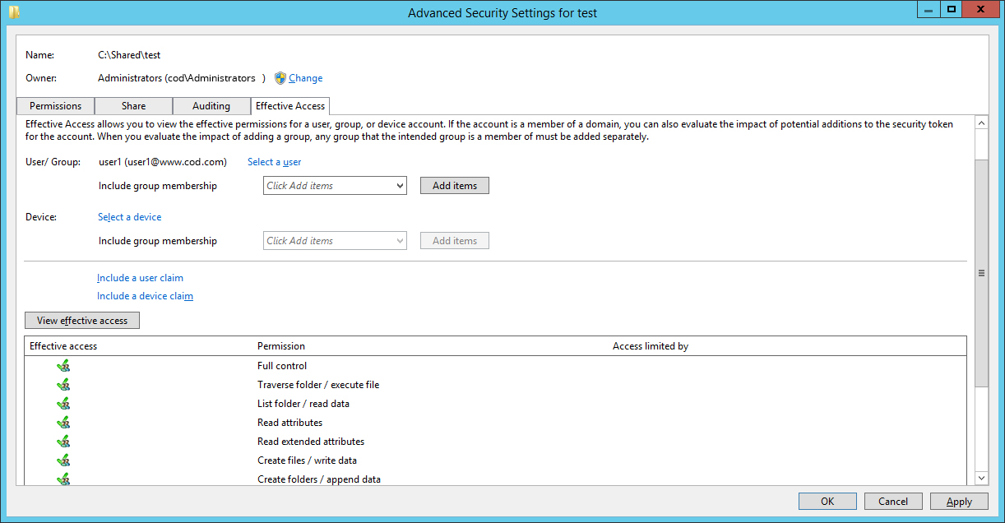Click the vertical scrollbar thumb
This screenshot has width=1005, height=523.
981,273
